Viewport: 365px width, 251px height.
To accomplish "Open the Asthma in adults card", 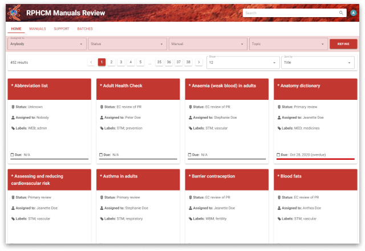I will (x=135, y=176).
